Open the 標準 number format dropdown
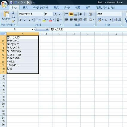The image size is (127, 127). [x=120, y=14]
